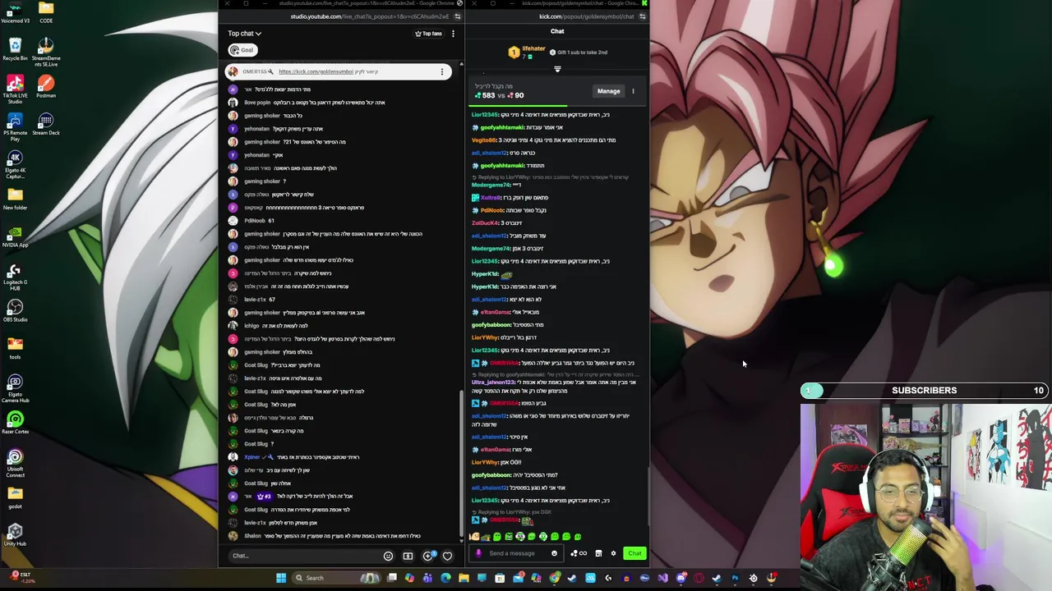Viewport: 1052px width, 591px height.
Task: Open Microsoft Edge from taskbar
Action: pos(445,578)
